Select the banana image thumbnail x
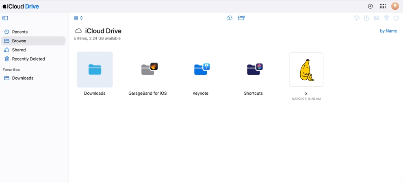The height and width of the screenshot is (183, 403). coord(306,70)
